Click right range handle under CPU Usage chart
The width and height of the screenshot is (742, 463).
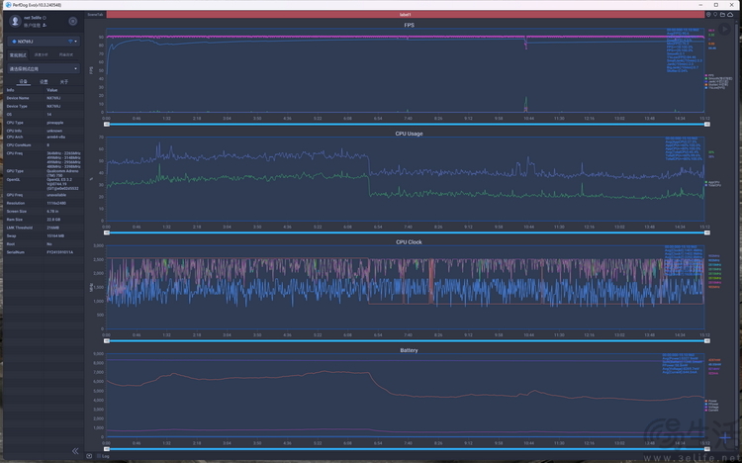point(707,232)
